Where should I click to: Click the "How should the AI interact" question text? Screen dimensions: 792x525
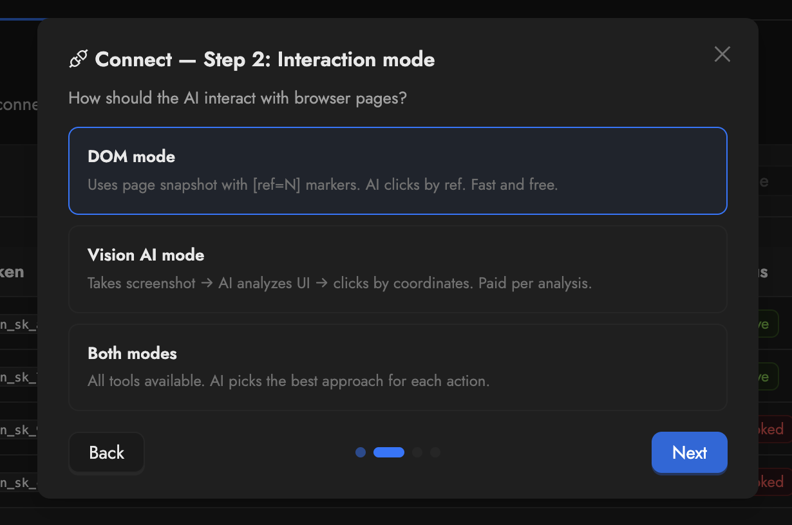[238, 98]
